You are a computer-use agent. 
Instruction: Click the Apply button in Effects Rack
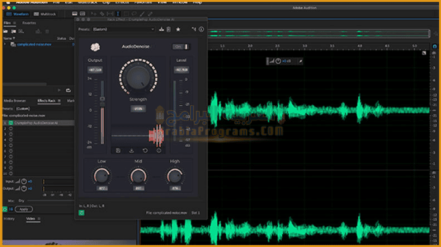click(x=23, y=209)
